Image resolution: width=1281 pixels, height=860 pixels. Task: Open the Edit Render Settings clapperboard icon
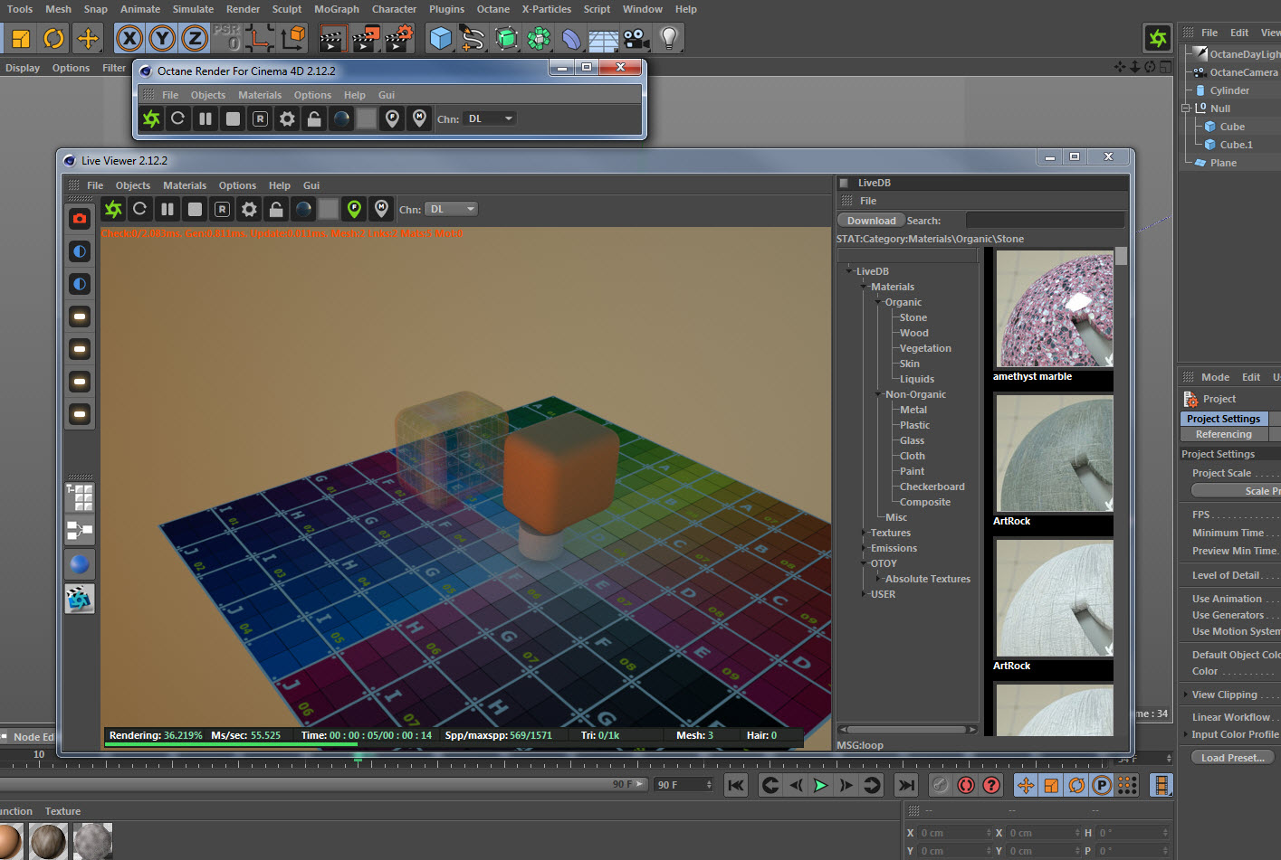[398, 38]
